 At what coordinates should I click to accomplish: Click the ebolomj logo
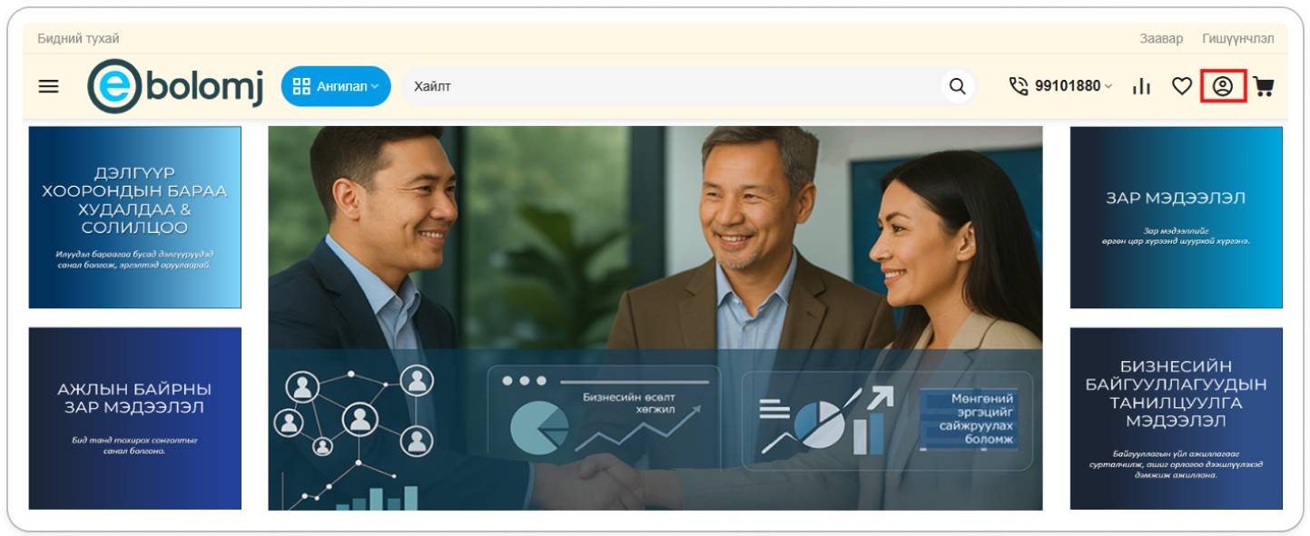[x=175, y=86]
